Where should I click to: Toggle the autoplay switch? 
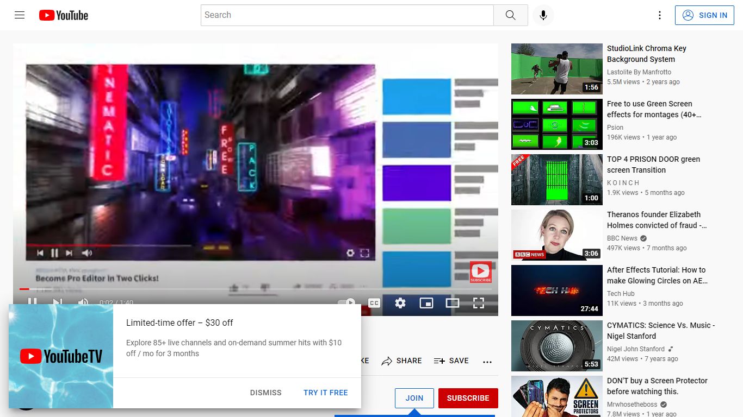click(347, 302)
